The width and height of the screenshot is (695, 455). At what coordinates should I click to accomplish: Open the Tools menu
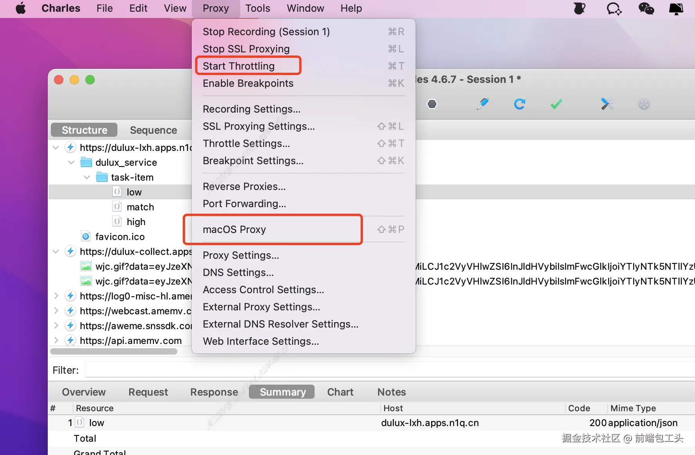257,8
